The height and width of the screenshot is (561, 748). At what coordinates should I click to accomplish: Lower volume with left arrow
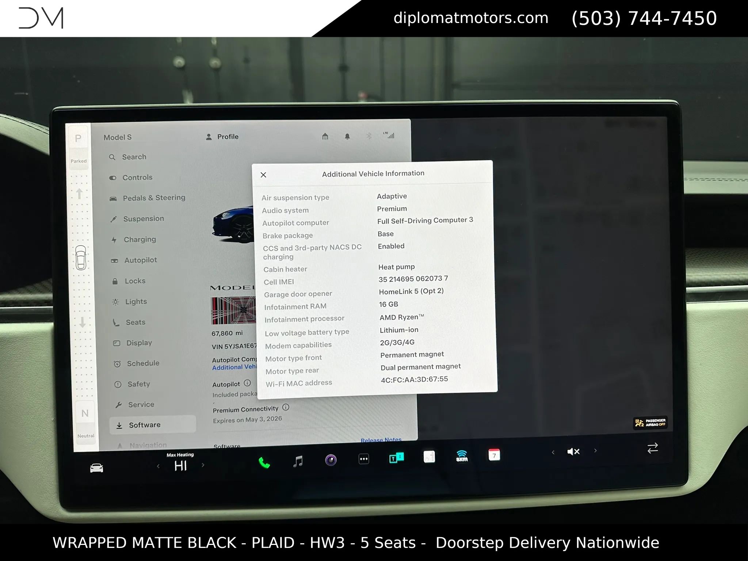pyautogui.click(x=553, y=453)
